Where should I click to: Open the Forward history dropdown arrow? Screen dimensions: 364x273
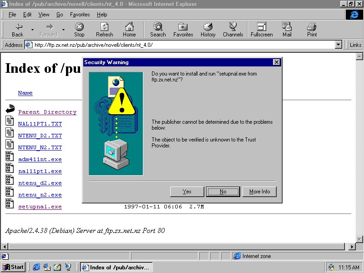click(63, 30)
